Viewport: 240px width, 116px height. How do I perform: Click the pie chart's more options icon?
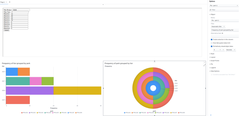(x=204, y=63)
